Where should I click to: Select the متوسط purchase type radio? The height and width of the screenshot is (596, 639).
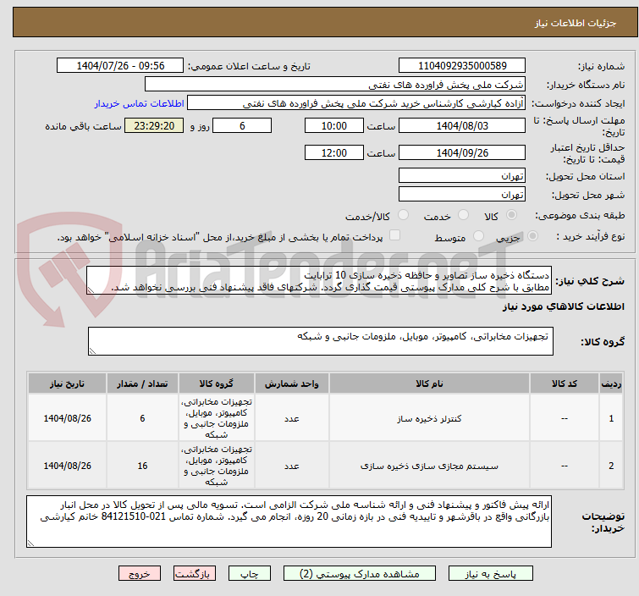pyautogui.click(x=478, y=236)
